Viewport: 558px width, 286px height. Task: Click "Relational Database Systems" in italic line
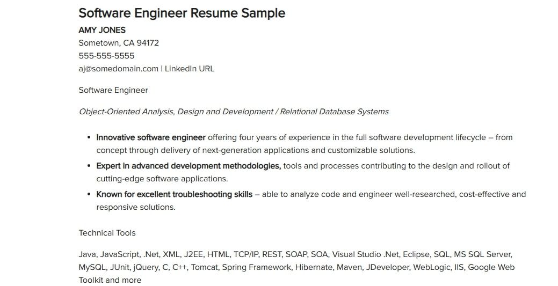click(x=334, y=112)
